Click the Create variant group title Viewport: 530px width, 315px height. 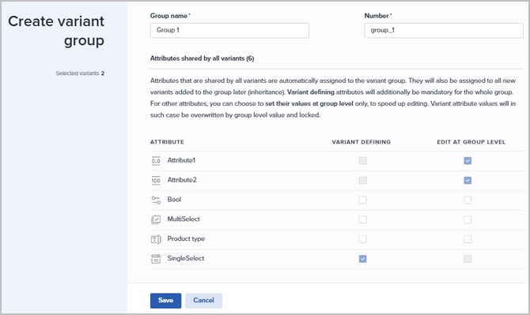point(56,31)
